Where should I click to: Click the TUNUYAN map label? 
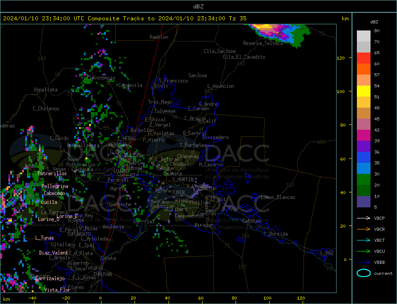(102, 274)
